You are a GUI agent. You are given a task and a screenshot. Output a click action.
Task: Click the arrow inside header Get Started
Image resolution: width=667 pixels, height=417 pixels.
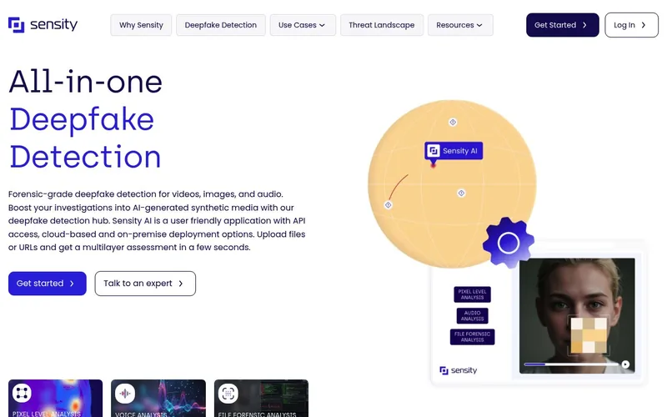tap(585, 25)
